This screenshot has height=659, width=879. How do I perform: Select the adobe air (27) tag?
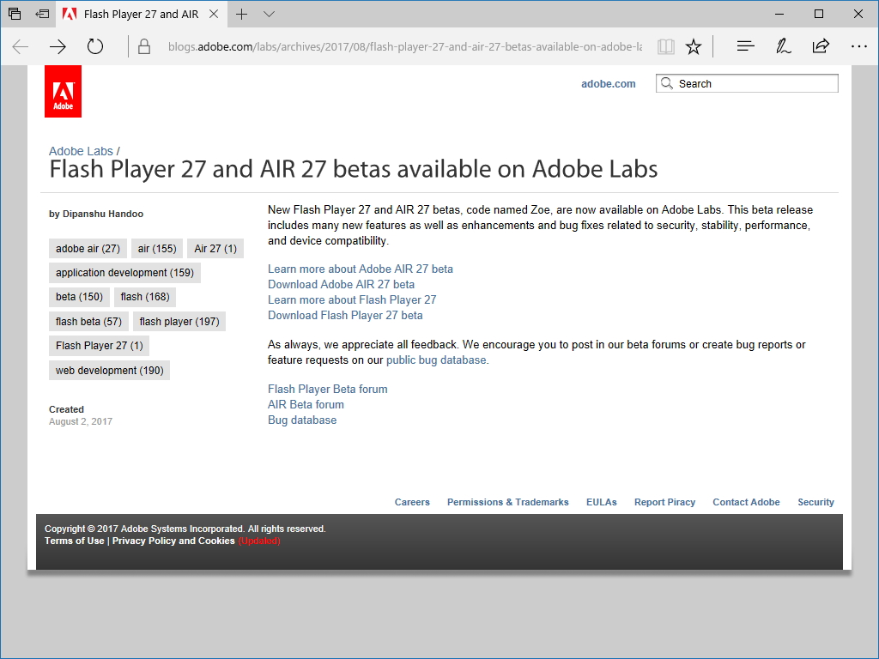click(88, 249)
